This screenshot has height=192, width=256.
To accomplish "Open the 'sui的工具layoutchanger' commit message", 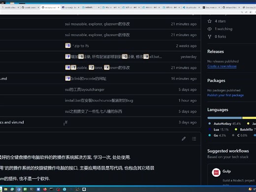I will (85, 90).
